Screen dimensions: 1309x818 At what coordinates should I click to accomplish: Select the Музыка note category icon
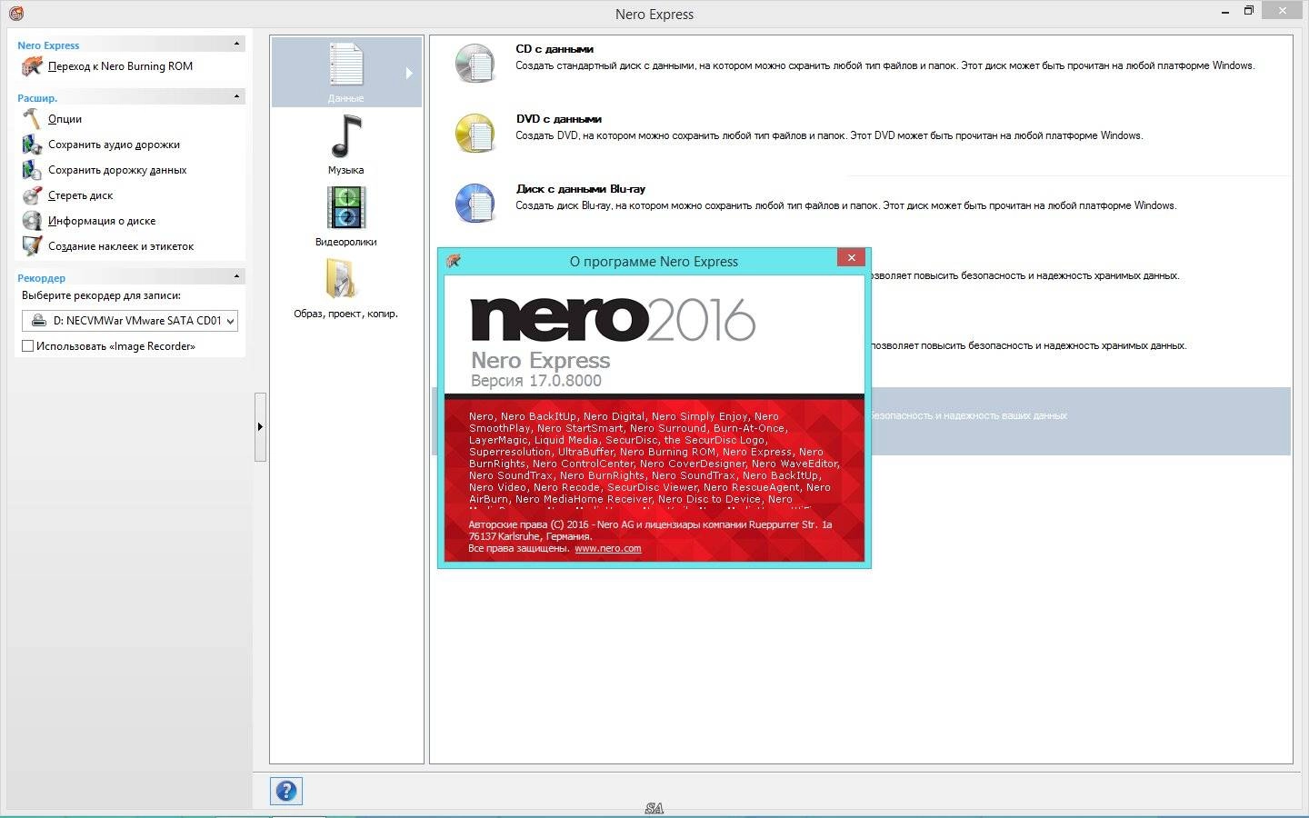click(345, 137)
